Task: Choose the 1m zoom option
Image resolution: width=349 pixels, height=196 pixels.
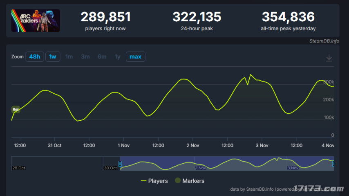Action: 69,56
